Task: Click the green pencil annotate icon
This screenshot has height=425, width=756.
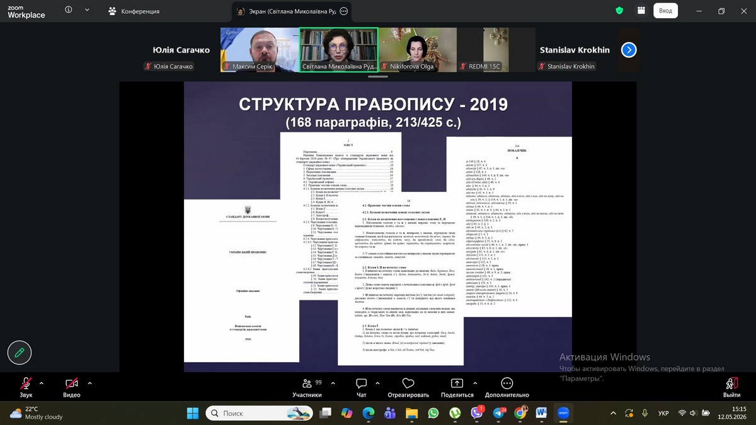Action: [20, 353]
